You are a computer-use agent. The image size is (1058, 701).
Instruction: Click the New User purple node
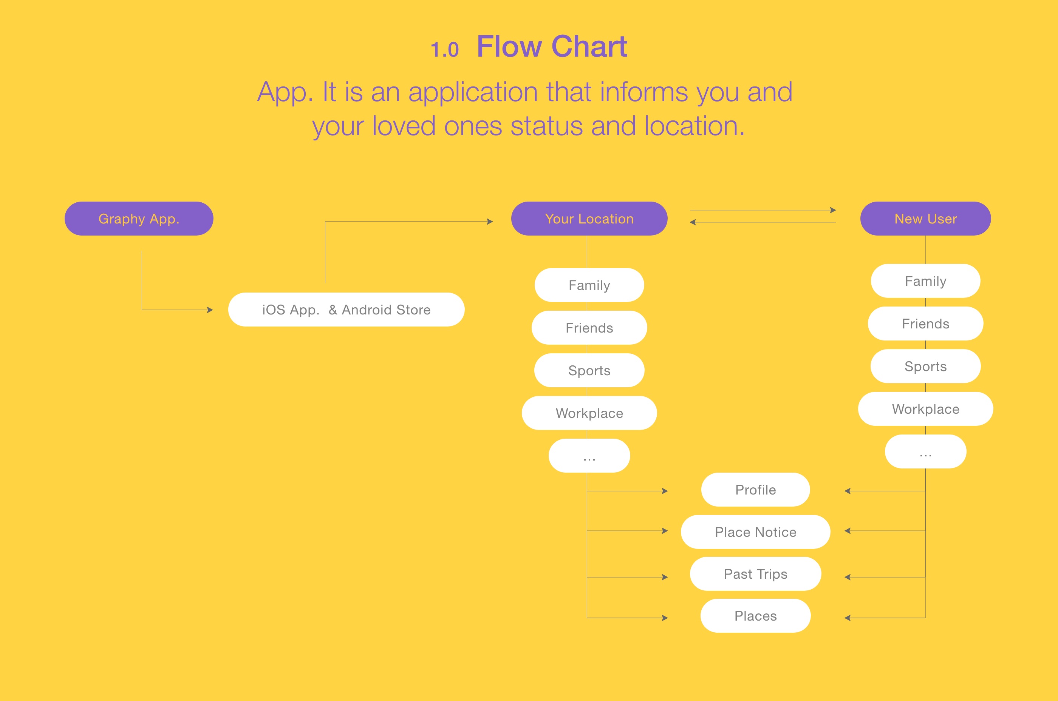[925, 219]
